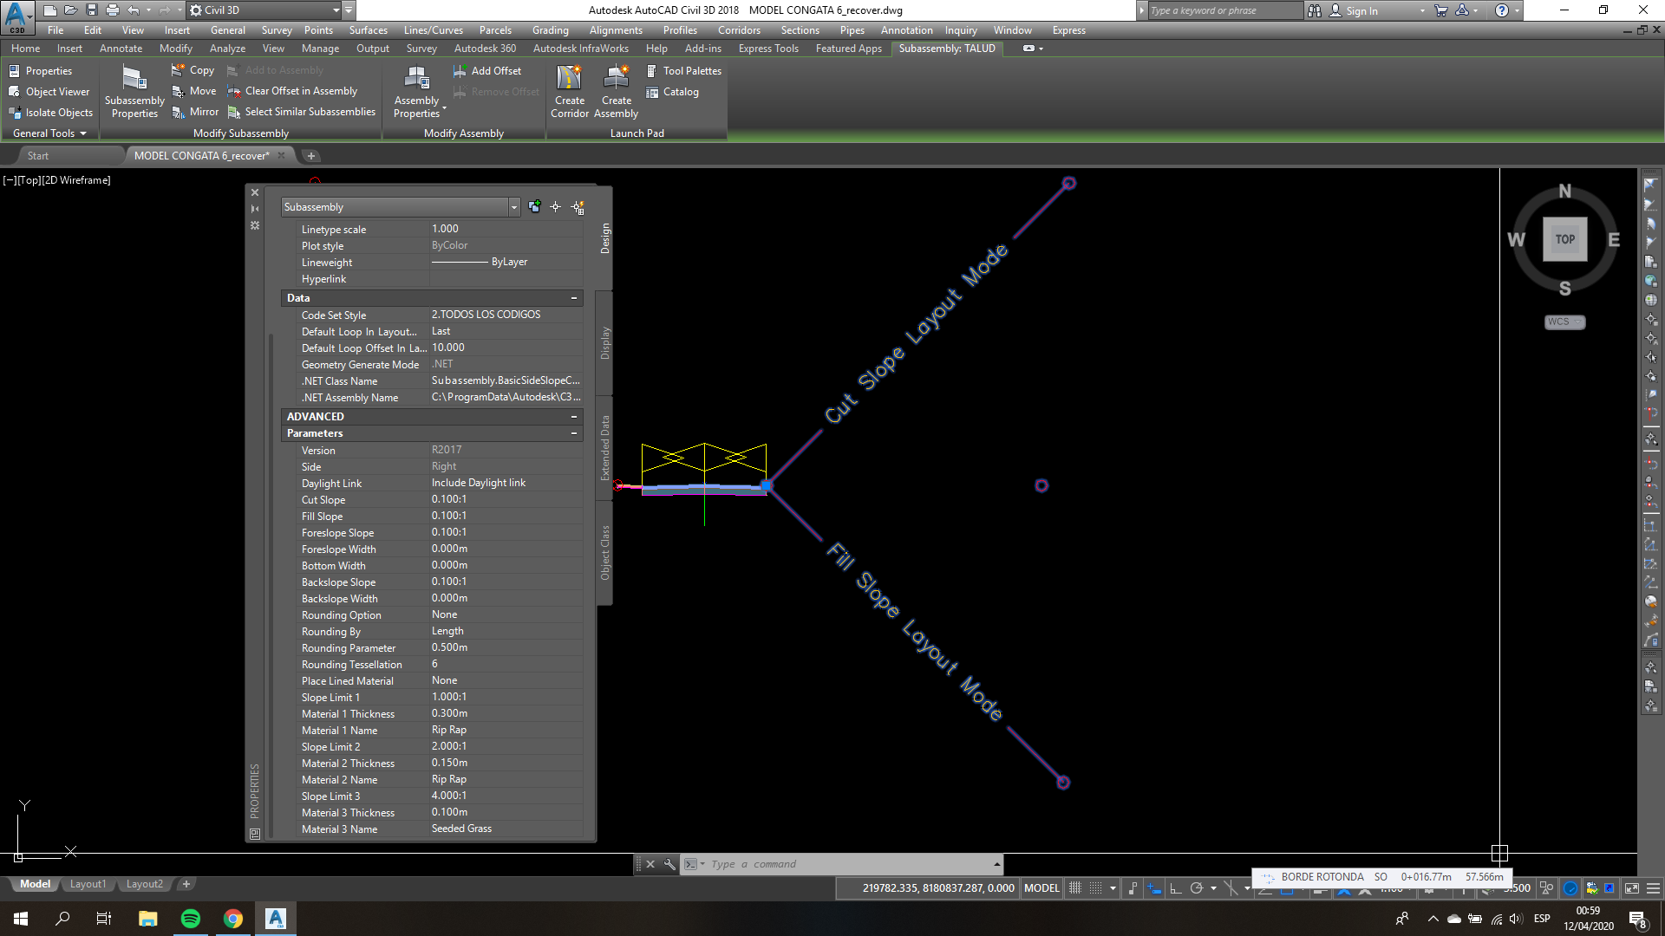Image resolution: width=1665 pixels, height=936 pixels.
Task: Click Clear Offset in Assembly
Action: pyautogui.click(x=292, y=91)
